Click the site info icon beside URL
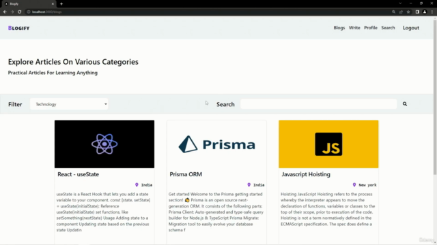 pos(29,12)
